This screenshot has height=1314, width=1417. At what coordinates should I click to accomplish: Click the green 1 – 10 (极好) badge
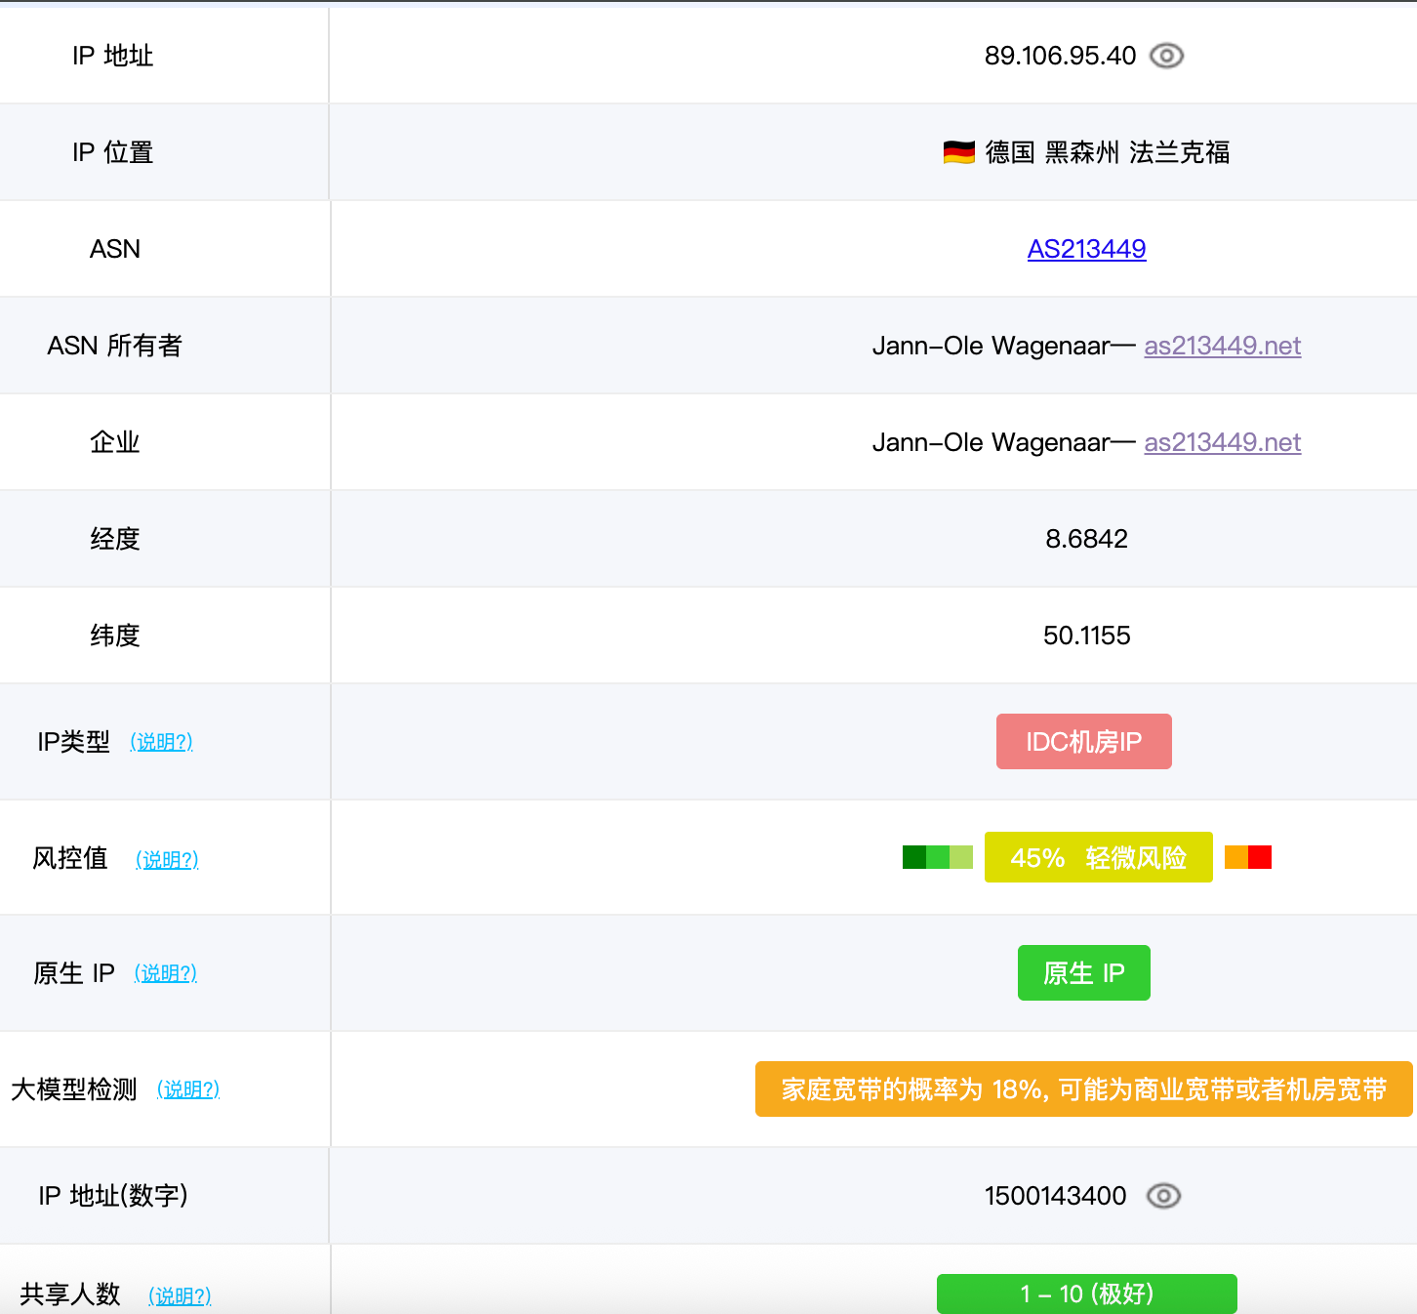1086,1293
